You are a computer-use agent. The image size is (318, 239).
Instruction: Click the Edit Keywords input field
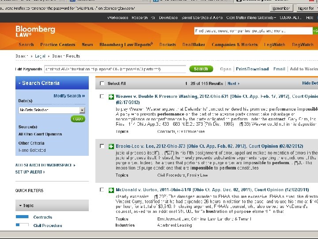click(115, 69)
